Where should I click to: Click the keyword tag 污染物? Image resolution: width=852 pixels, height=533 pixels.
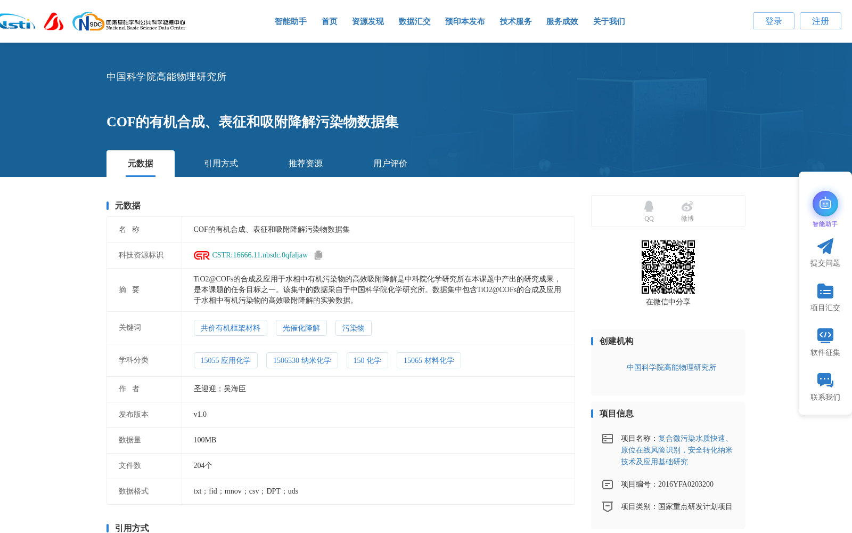tap(354, 328)
